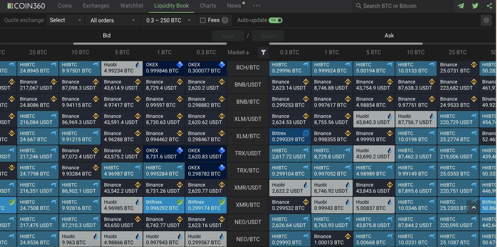Open the three-dots more menu
Viewport: 497px width, 247px height.
[257, 5]
